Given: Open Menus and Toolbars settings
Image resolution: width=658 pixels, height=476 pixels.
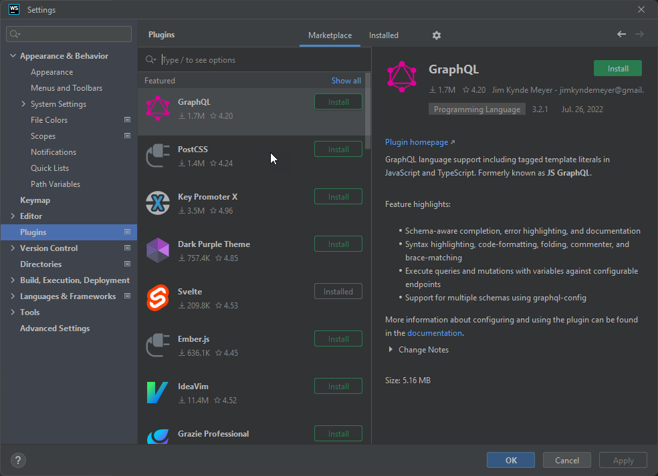Looking at the screenshot, I should pos(66,88).
